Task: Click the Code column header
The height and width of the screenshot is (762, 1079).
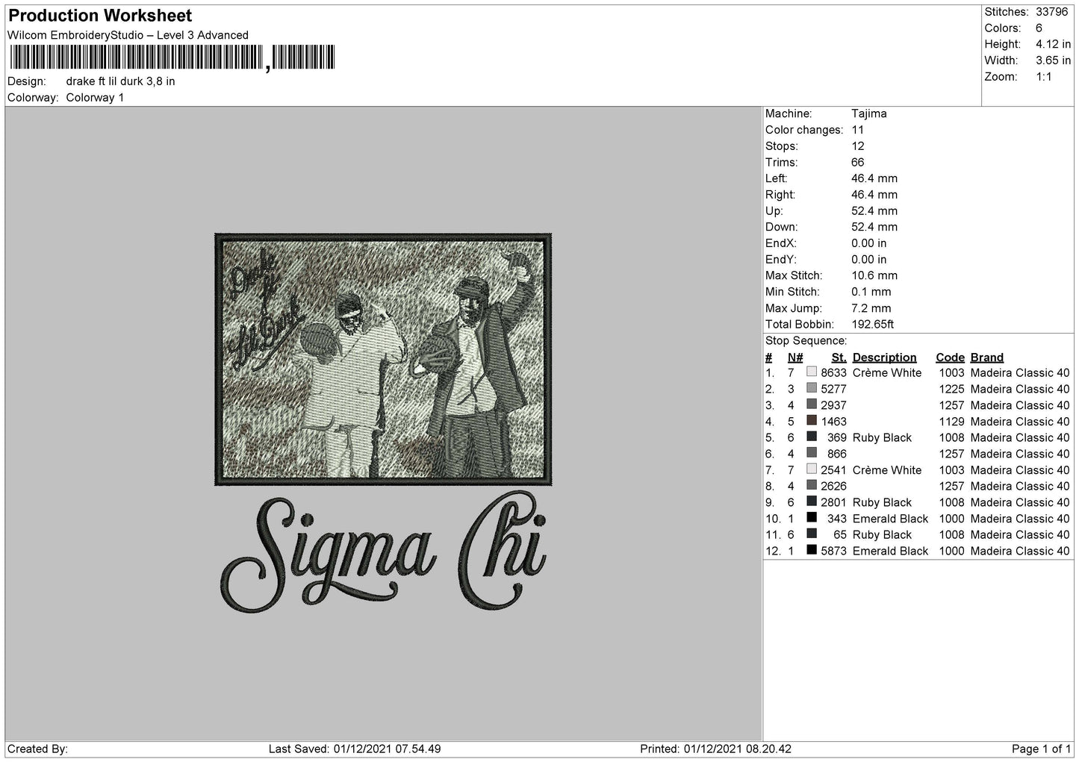Action: point(950,357)
